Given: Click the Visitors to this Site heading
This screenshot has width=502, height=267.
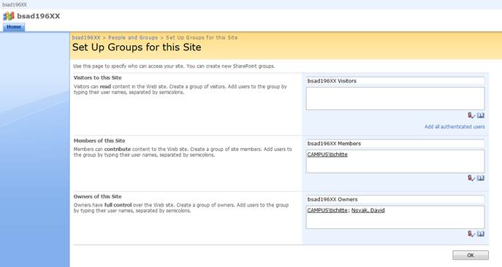Looking at the screenshot, I should [98, 78].
